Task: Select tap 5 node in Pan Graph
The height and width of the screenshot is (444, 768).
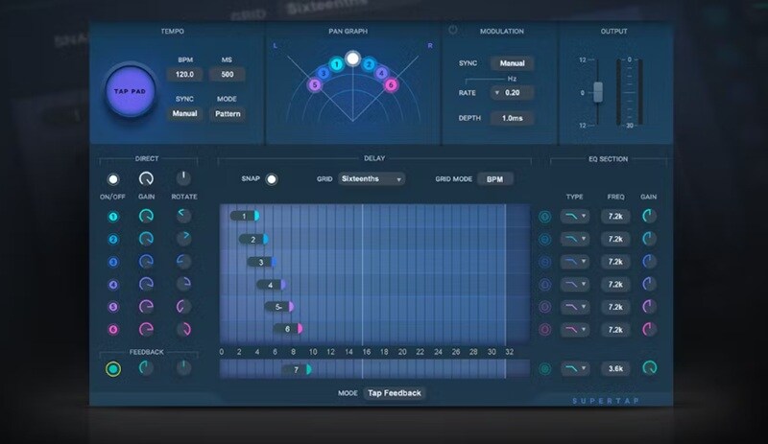Action: coord(315,85)
